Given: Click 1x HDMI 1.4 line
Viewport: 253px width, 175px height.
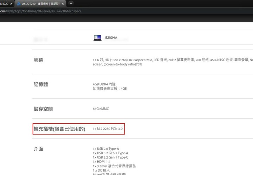Looking at the screenshot, I should point(102,162).
